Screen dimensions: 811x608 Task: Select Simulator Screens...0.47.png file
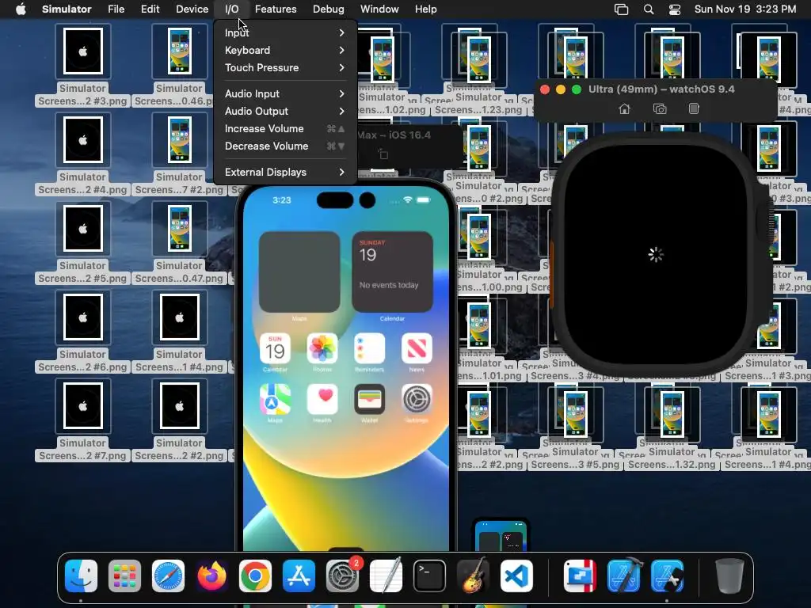click(x=180, y=244)
